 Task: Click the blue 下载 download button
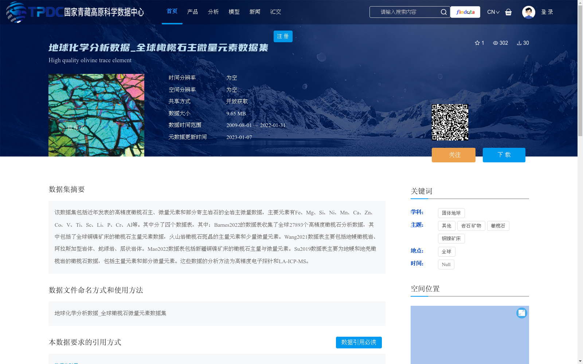[x=504, y=155]
